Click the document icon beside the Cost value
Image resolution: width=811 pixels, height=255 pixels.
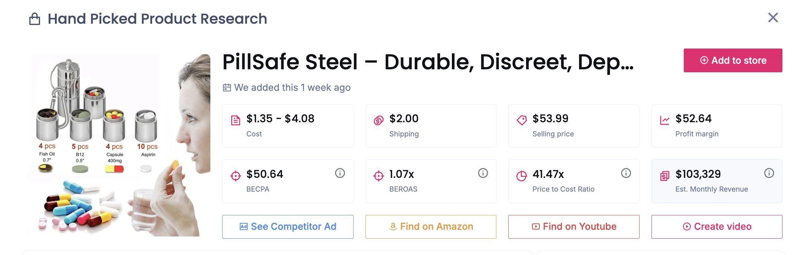pos(235,120)
